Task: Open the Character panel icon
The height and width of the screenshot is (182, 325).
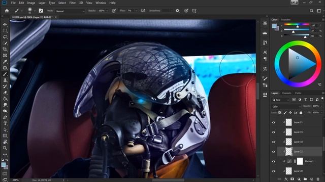Action: point(265,52)
